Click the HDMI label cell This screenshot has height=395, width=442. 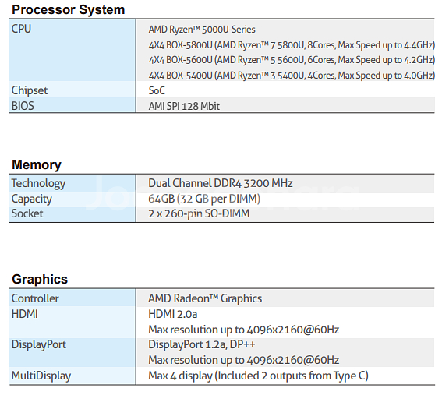pos(72,322)
